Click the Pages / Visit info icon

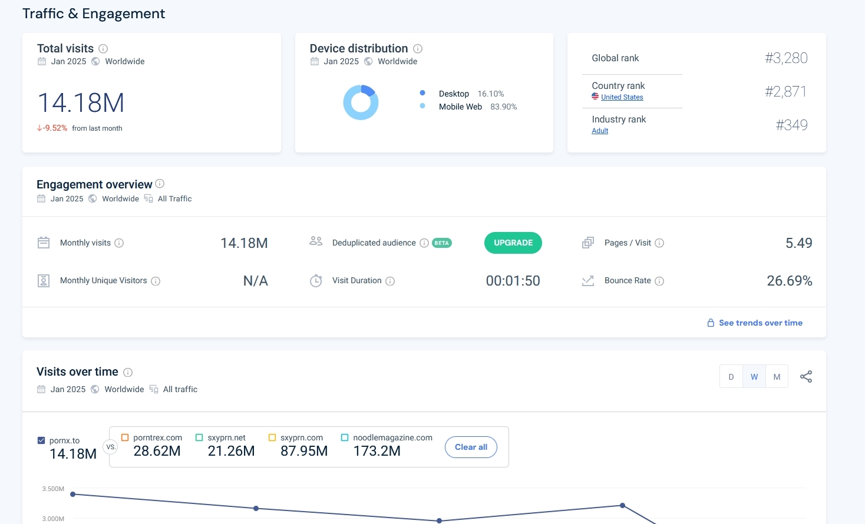[659, 243]
